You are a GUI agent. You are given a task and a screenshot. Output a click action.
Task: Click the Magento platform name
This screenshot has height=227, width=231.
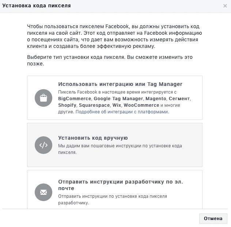tap(156, 99)
